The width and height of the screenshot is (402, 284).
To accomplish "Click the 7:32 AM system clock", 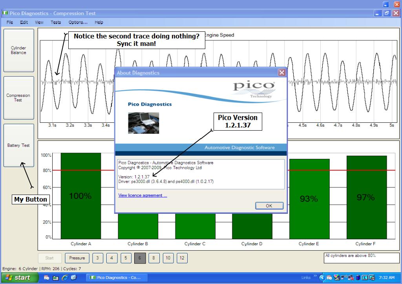I will [387, 278].
